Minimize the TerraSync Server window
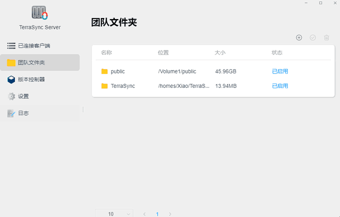This screenshot has height=217, width=340. pos(306,3)
